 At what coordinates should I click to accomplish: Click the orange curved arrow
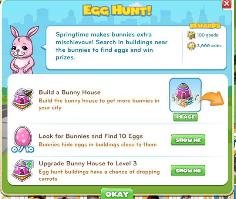tap(212, 98)
